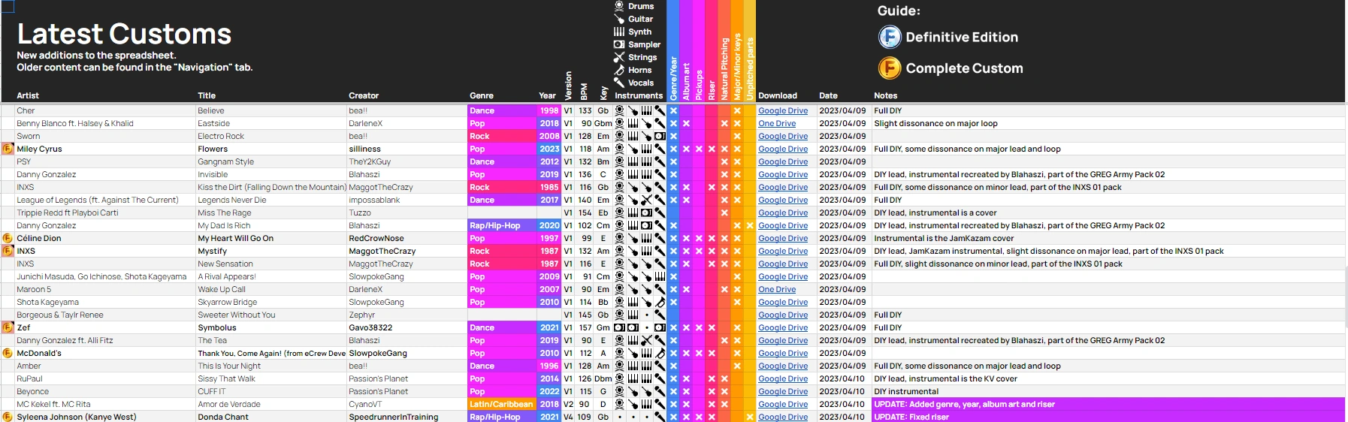Click the badge icon next to INXS Mystify
1348x422 pixels.
coord(8,251)
